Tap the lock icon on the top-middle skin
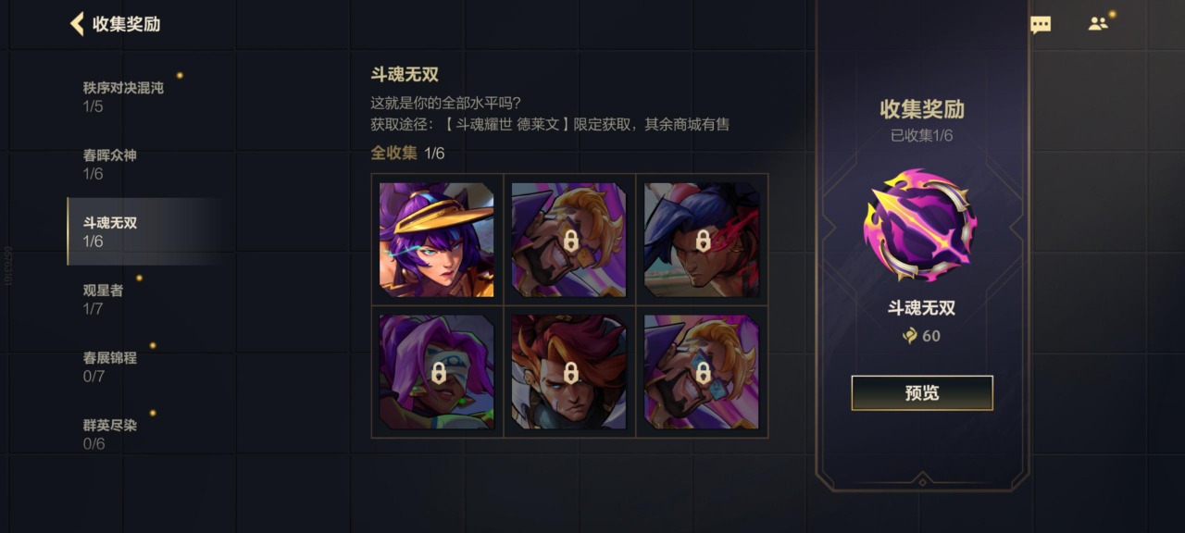This screenshot has height=533, width=1185. 571,241
